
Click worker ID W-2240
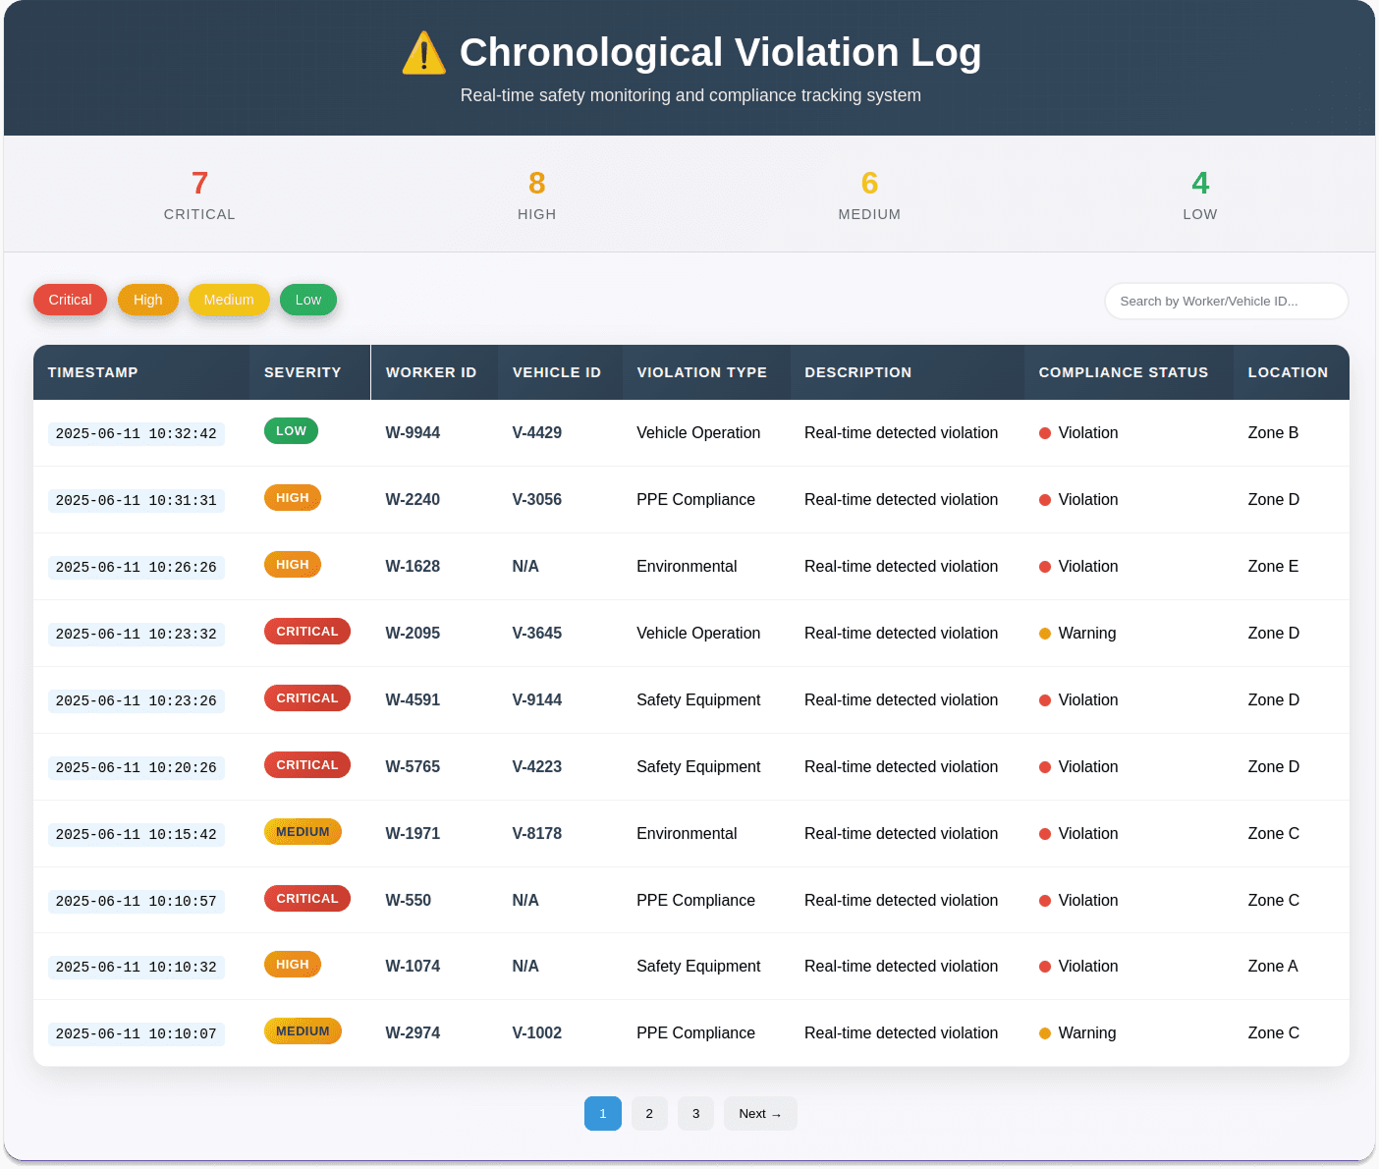413,500
